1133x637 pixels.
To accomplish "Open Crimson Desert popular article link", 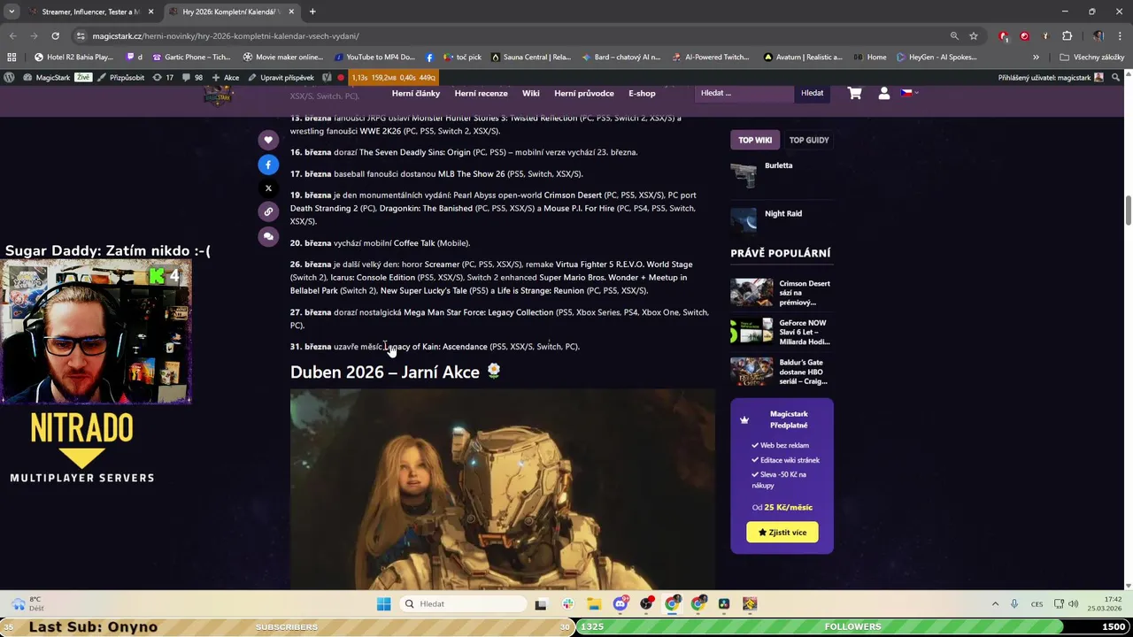I will [805, 293].
